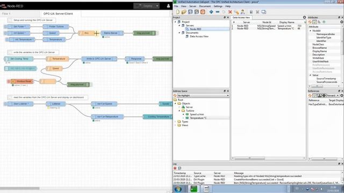Click the Start Listener inject node button
Image resolution: width=344 pixels, height=193 pixels.
pos(5,104)
